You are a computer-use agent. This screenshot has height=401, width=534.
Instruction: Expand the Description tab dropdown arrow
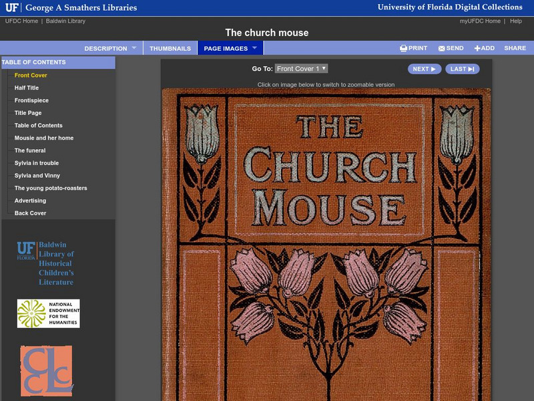[133, 48]
